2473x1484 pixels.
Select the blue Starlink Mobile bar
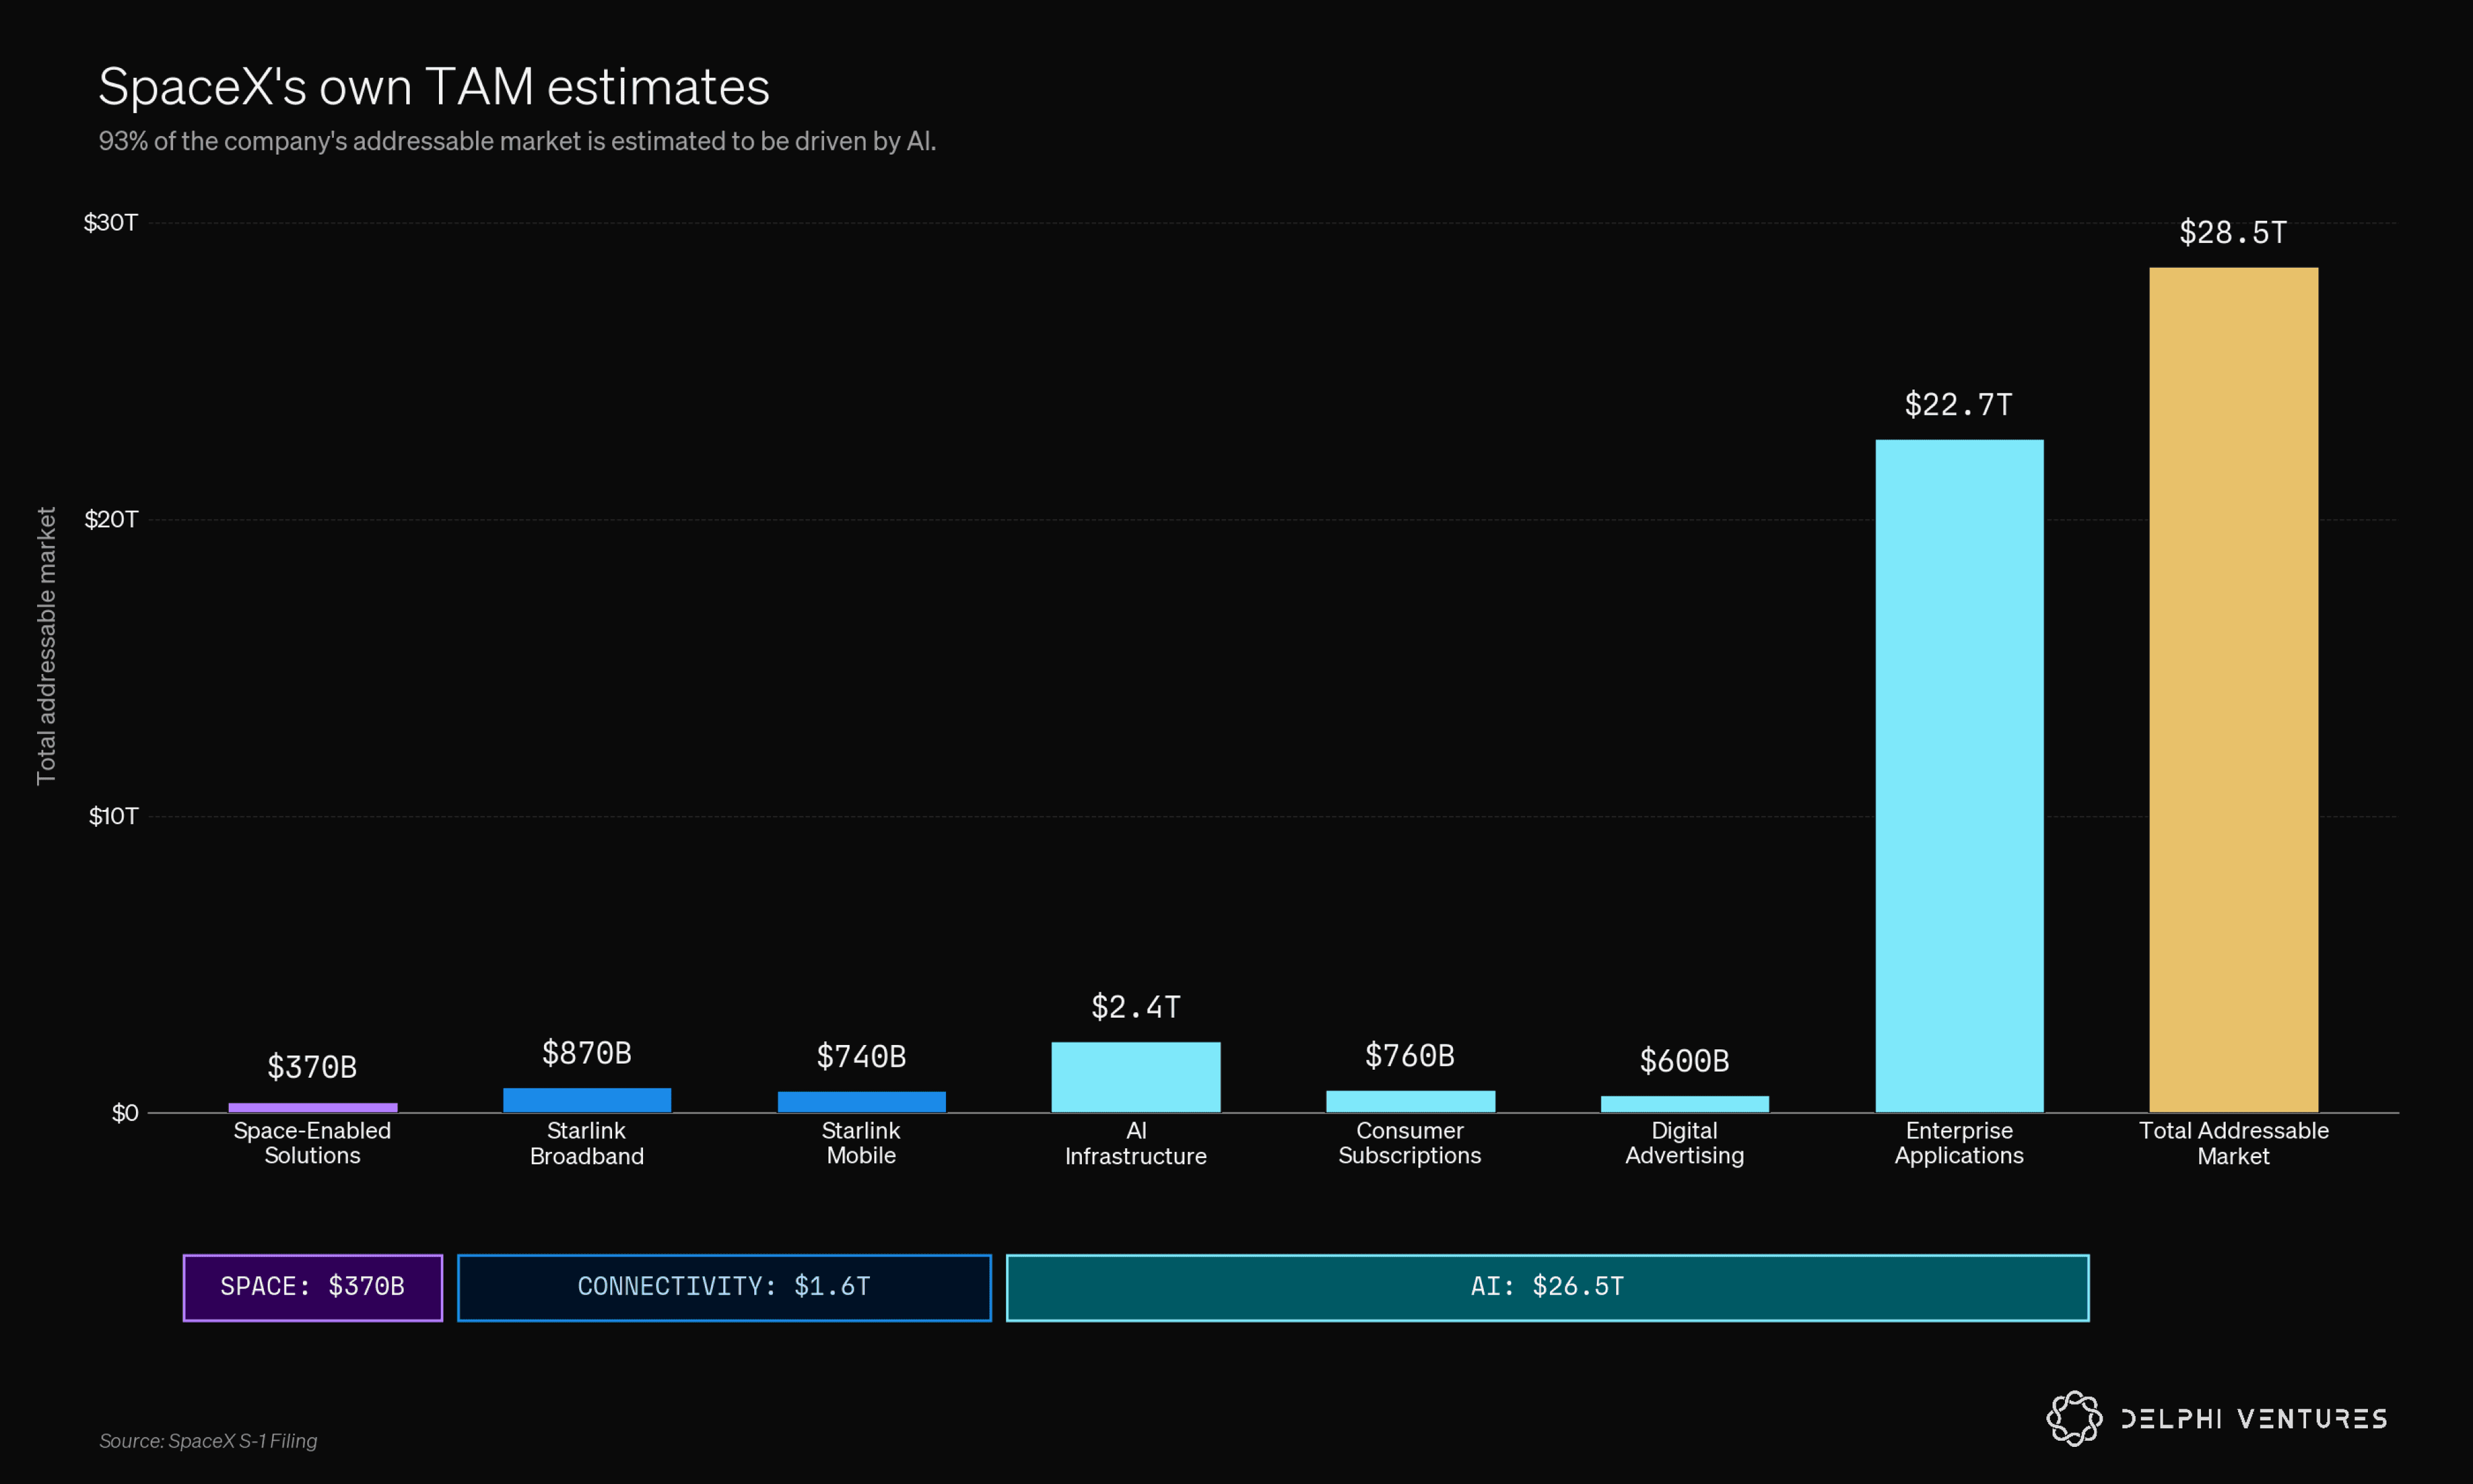point(862,1101)
